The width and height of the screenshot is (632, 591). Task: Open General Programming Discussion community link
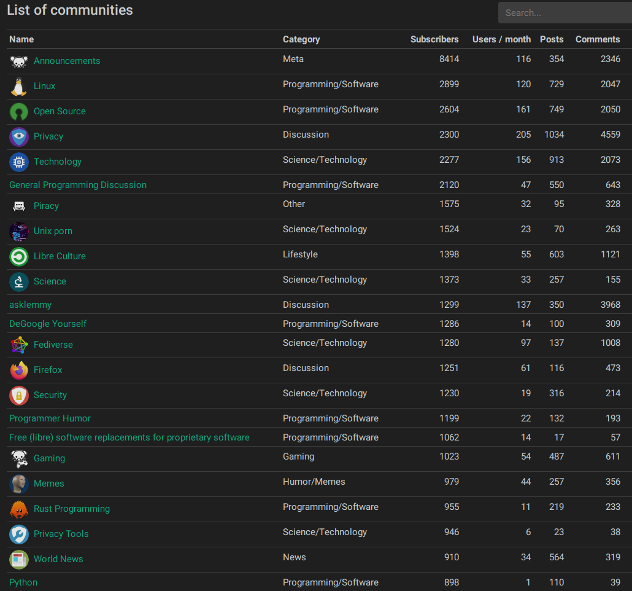coord(78,185)
